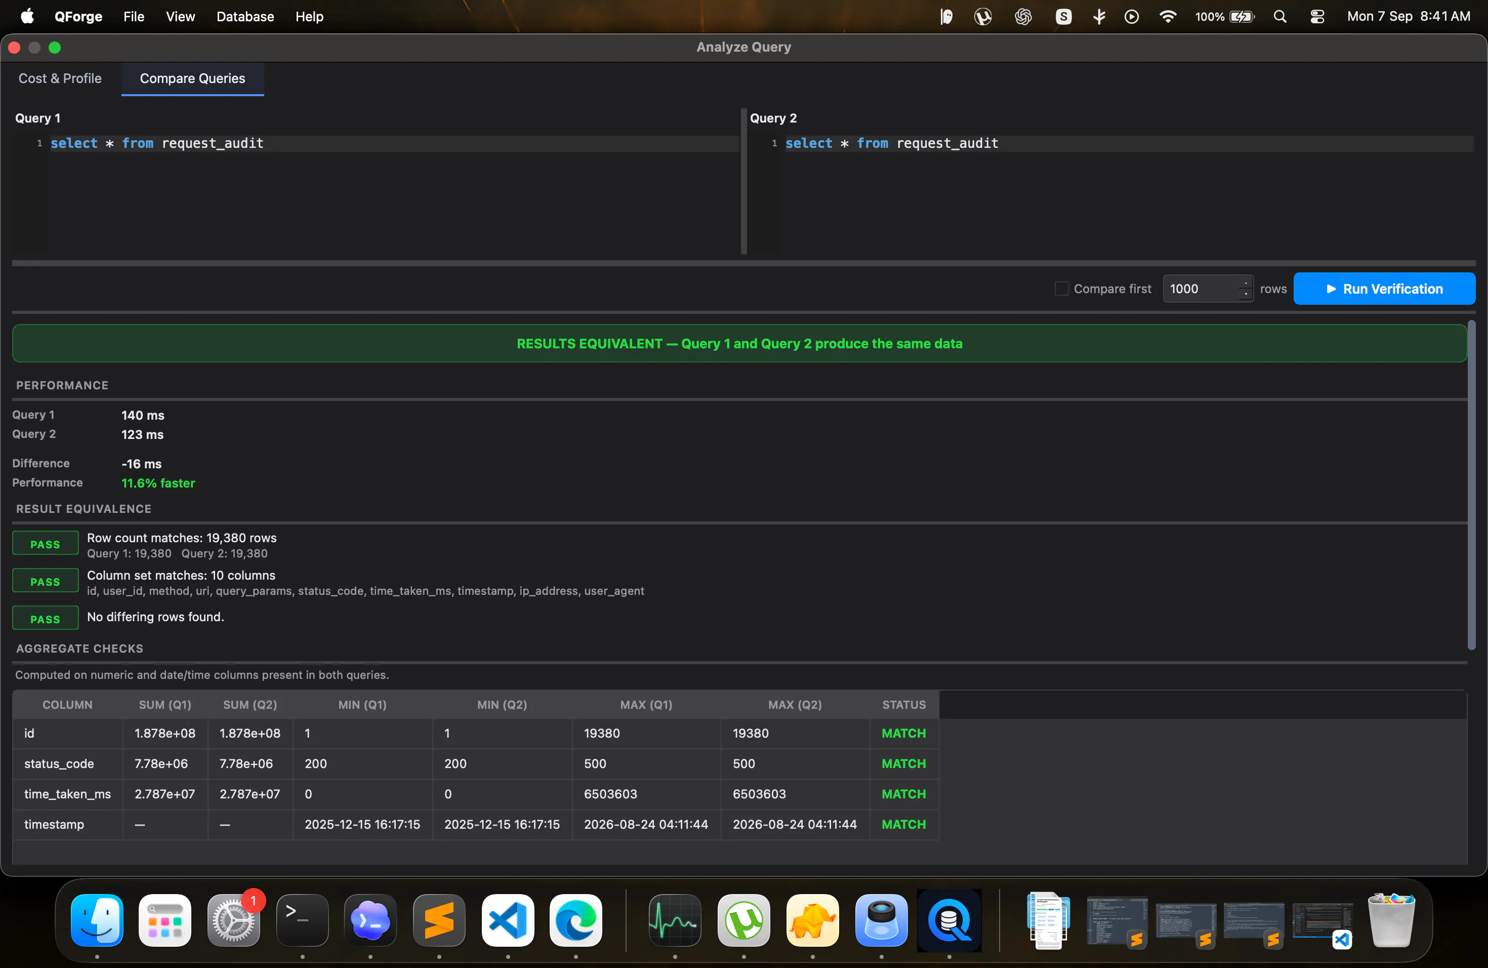Click the S app menu bar icon
1488x968 pixels.
pyautogui.click(x=1063, y=17)
